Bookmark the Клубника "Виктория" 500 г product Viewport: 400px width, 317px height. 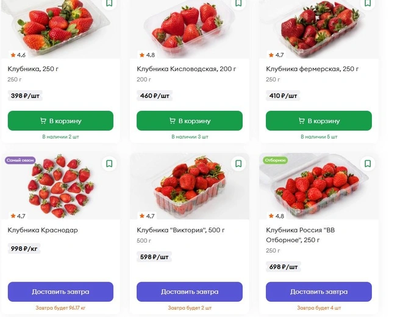coord(238,164)
